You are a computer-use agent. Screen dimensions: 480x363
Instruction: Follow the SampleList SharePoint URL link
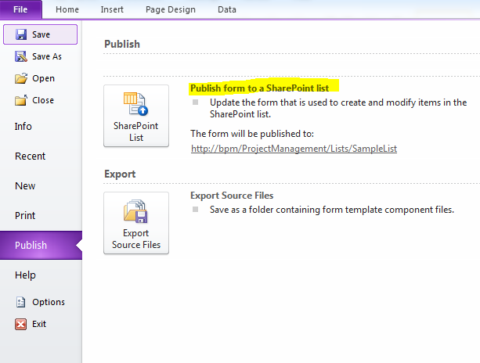(x=294, y=149)
